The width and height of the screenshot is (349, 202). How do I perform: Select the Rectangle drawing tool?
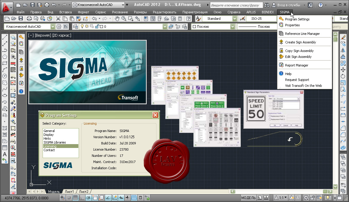[5, 63]
